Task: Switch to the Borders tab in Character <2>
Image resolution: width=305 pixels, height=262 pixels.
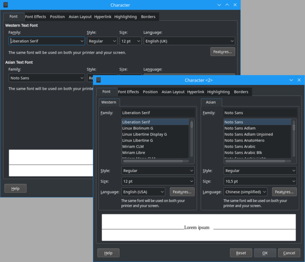Action: click(x=241, y=92)
